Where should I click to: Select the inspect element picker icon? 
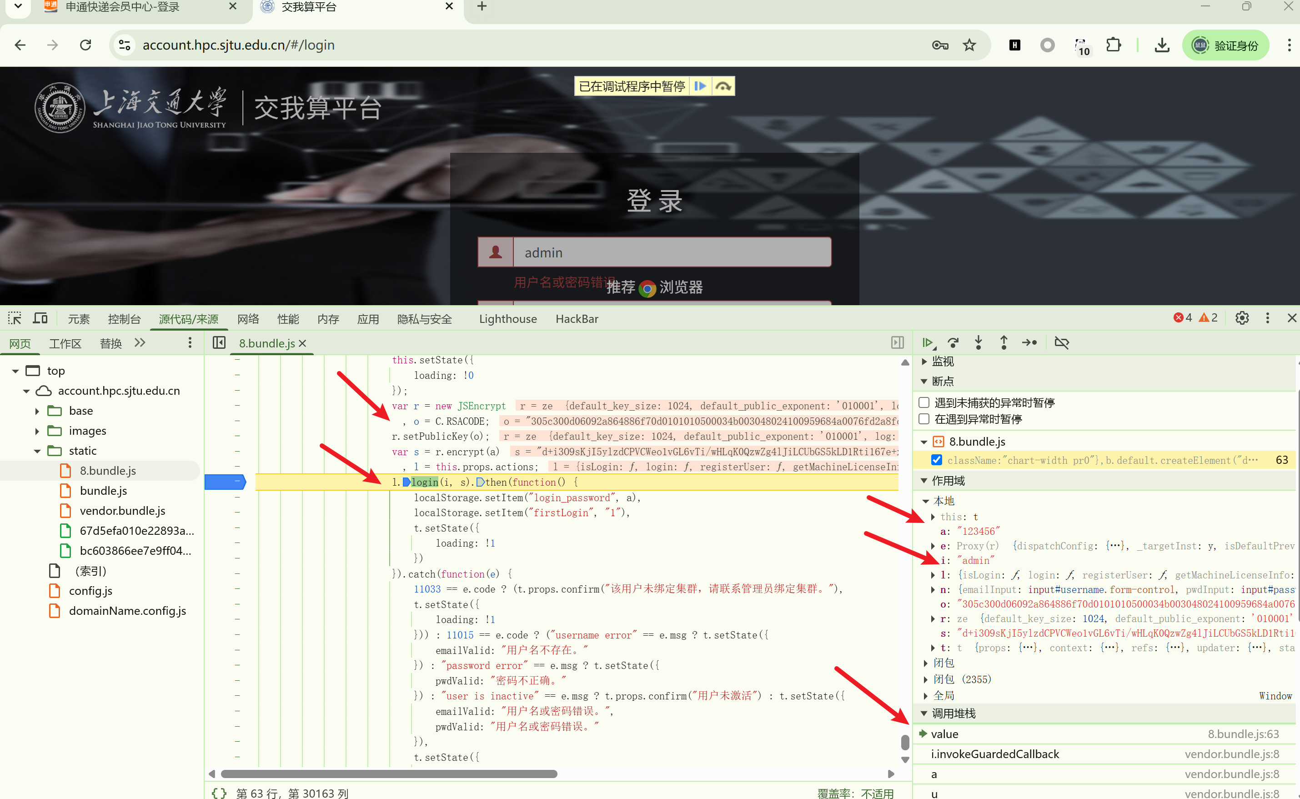tap(14, 317)
